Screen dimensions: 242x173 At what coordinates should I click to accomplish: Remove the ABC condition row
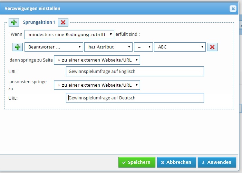click(x=212, y=47)
